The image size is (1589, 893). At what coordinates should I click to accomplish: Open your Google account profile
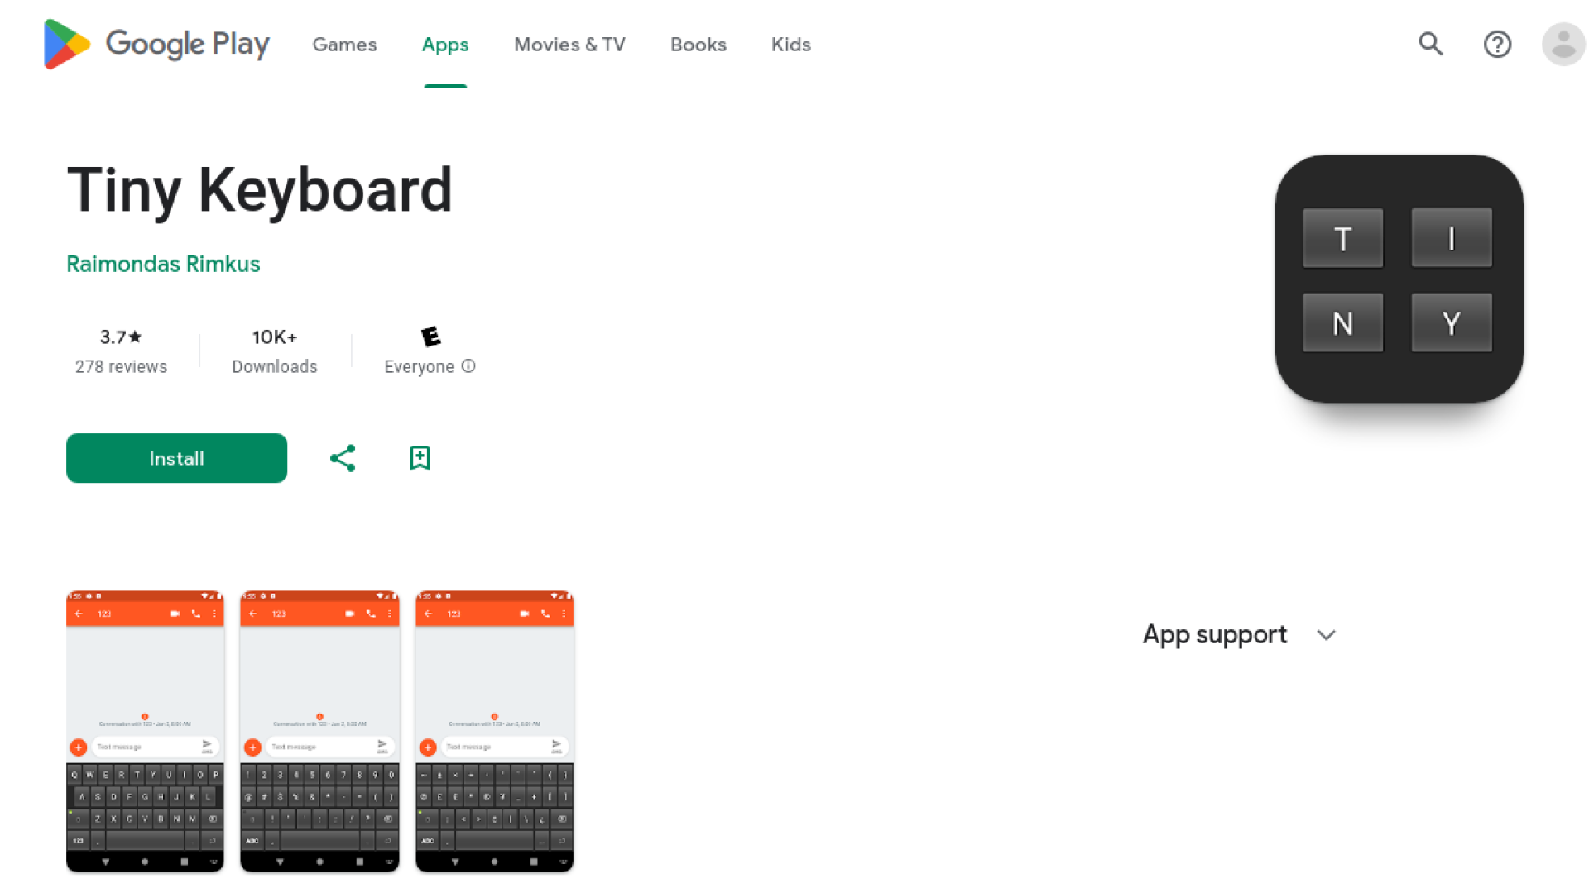(x=1563, y=45)
